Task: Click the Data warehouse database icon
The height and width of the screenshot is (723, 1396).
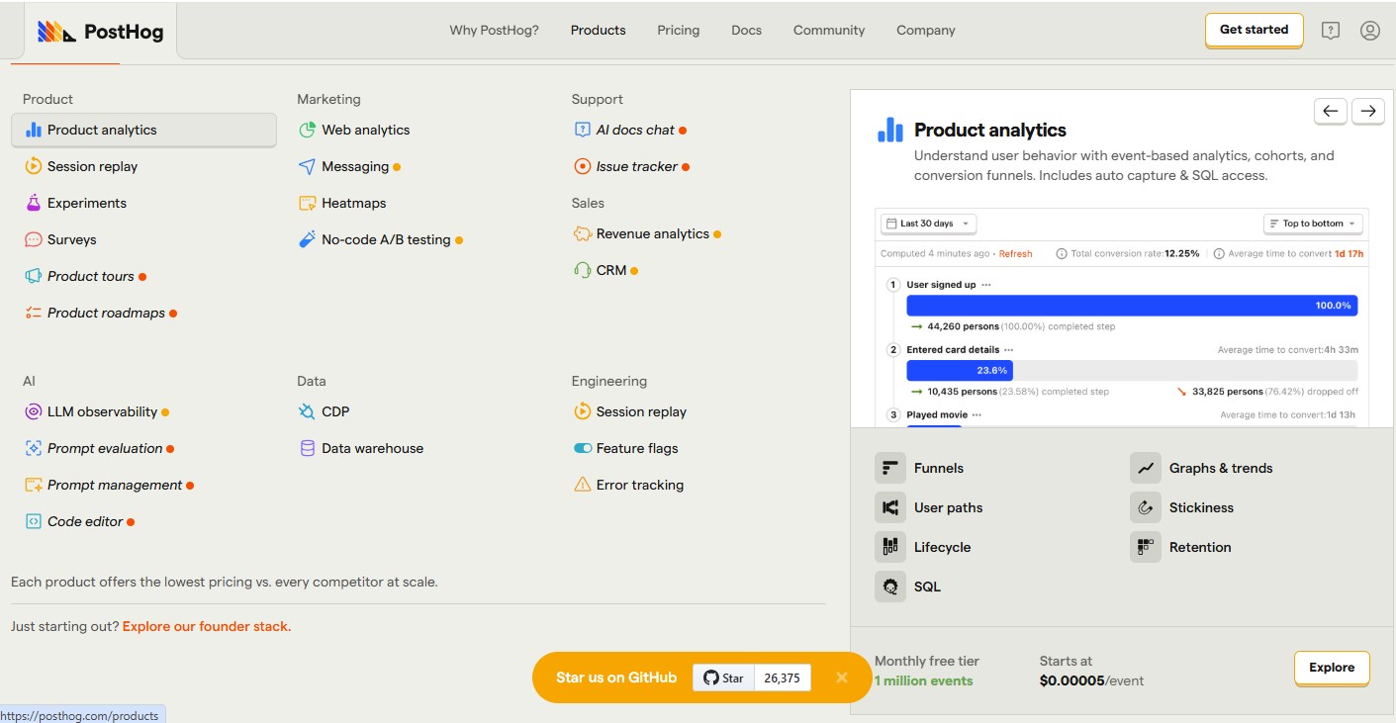Action: [x=308, y=448]
